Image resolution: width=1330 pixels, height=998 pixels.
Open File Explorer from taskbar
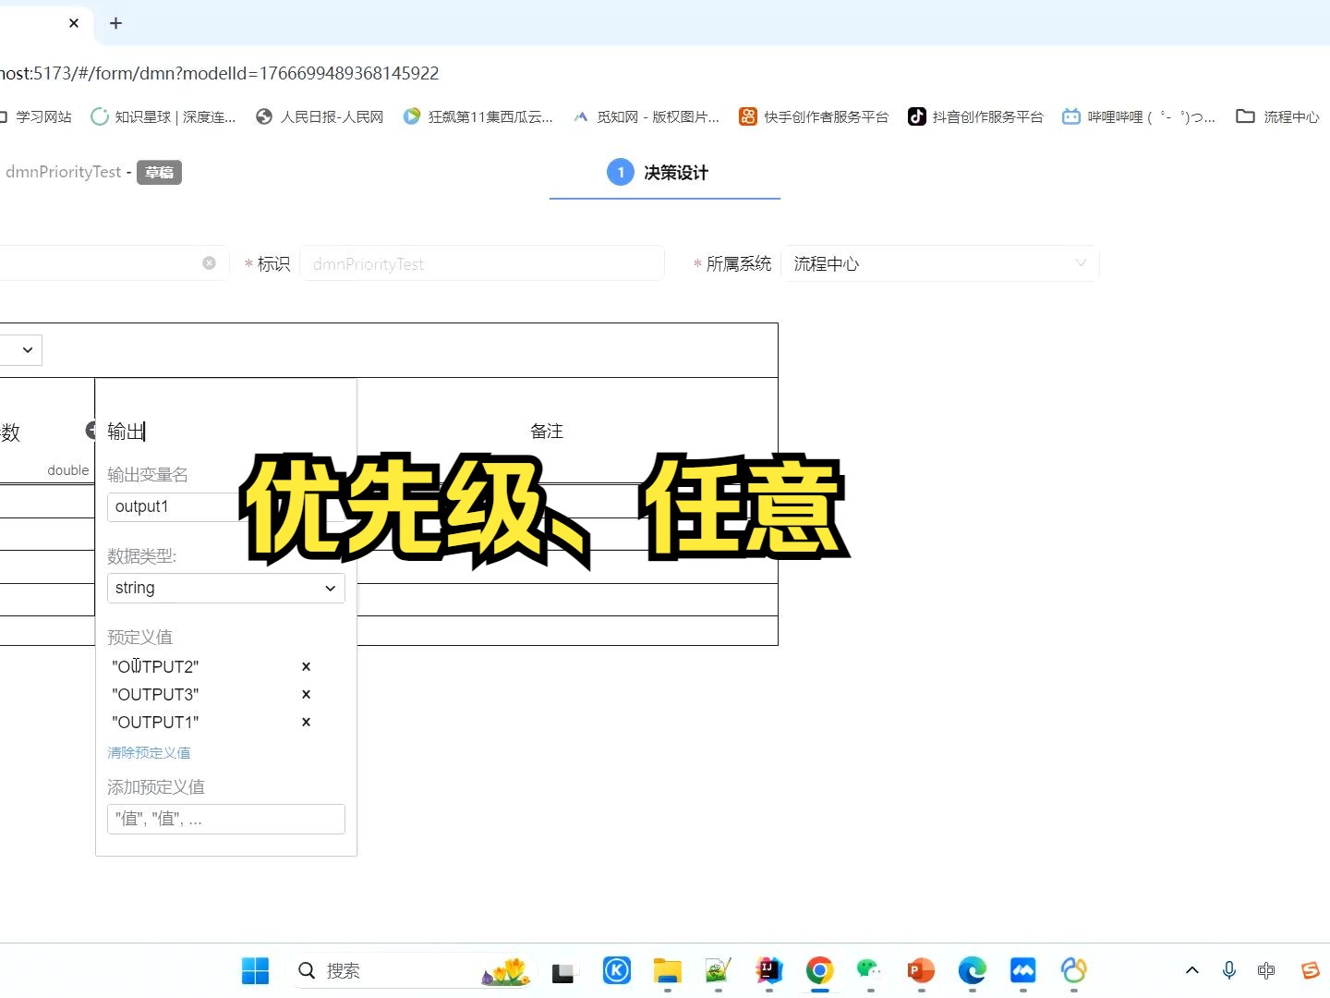point(667,970)
